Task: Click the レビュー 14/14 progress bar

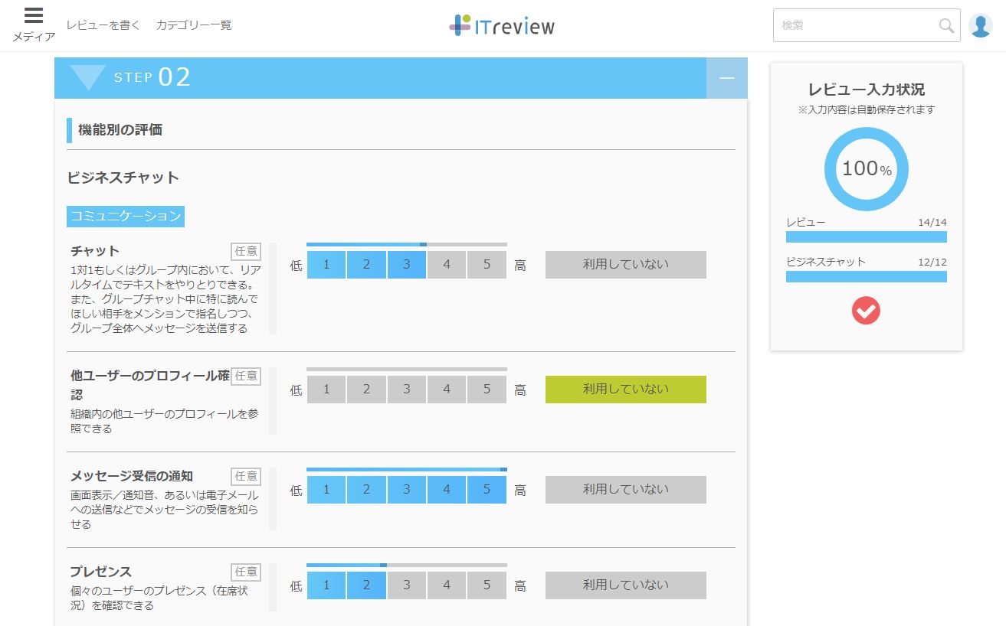Action: coord(866,237)
